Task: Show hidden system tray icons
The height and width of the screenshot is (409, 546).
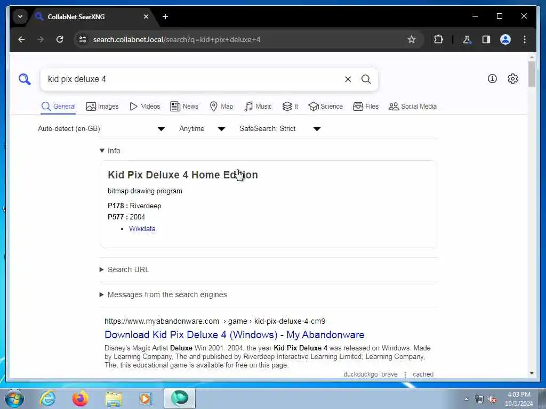Action: [466, 399]
